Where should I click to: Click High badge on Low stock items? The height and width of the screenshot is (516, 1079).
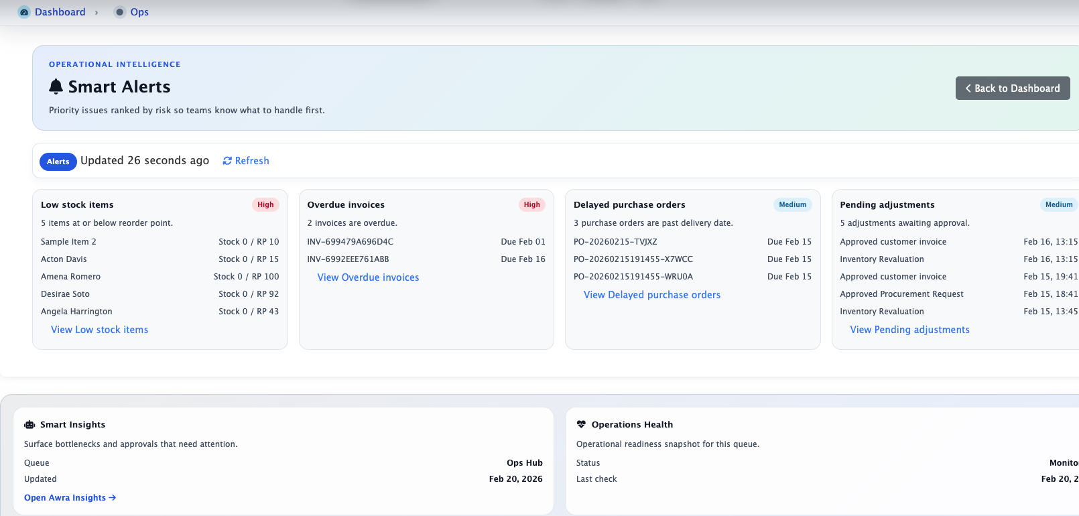[x=265, y=205]
